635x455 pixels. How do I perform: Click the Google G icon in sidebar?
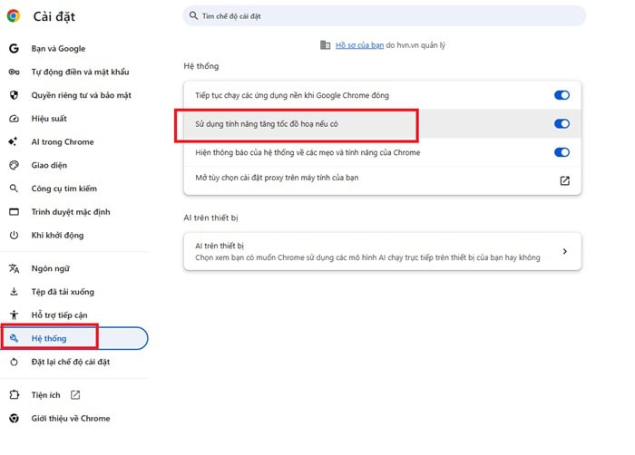14,49
